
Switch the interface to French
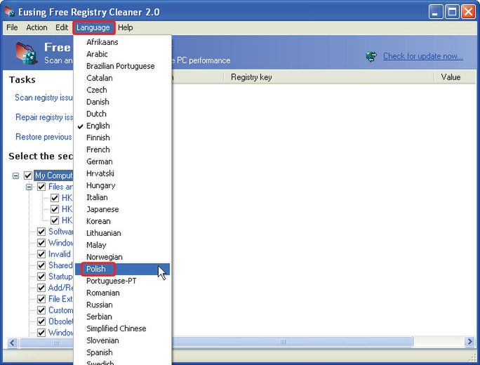click(x=122, y=150)
